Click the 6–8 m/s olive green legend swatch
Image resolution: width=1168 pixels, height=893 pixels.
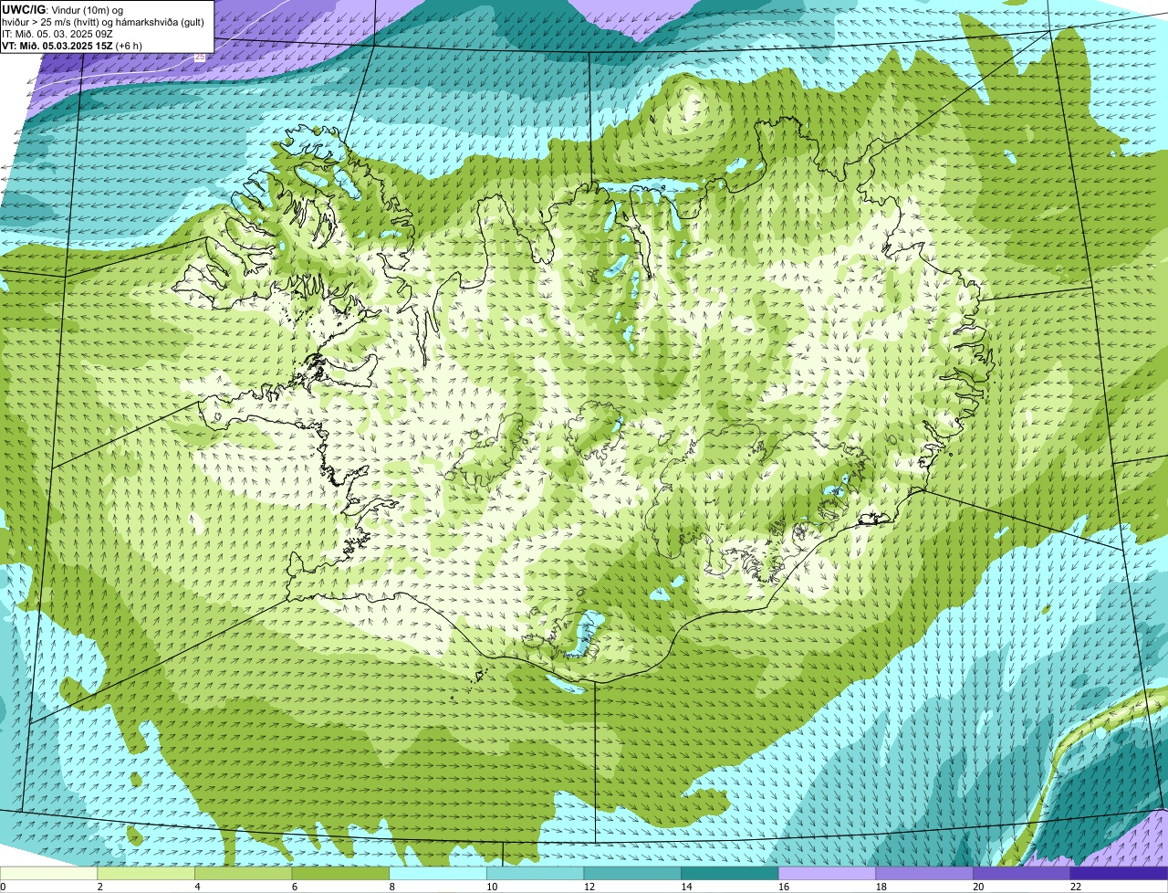(340, 873)
